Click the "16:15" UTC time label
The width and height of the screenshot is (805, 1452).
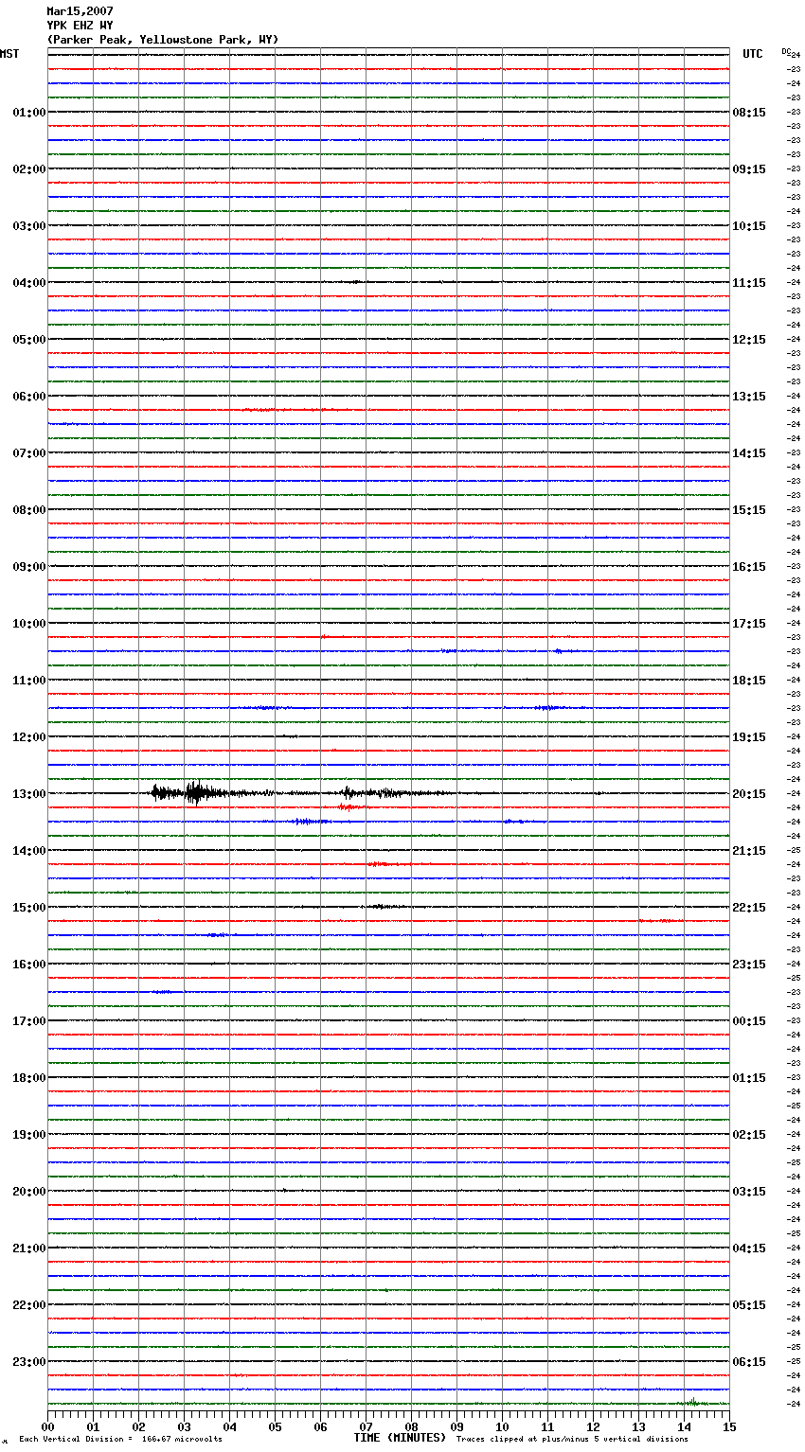click(x=749, y=567)
